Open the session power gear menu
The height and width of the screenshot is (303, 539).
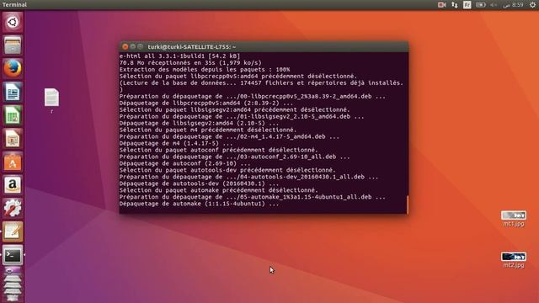pyautogui.click(x=532, y=5)
